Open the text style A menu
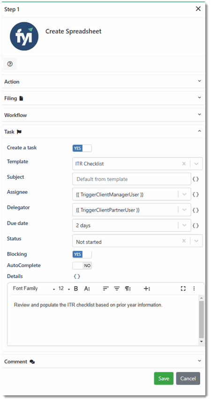This screenshot has height=401, width=211. coord(87,289)
